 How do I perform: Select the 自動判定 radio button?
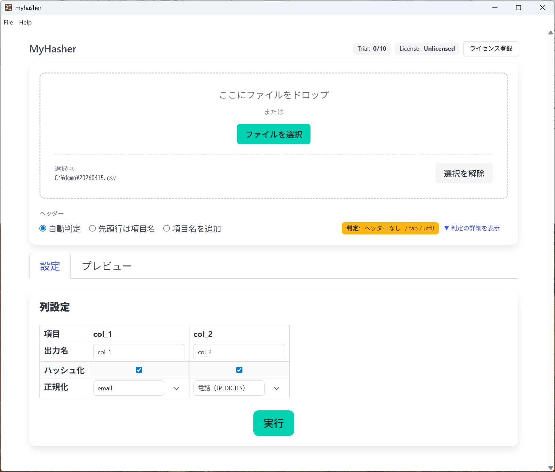pyautogui.click(x=43, y=228)
